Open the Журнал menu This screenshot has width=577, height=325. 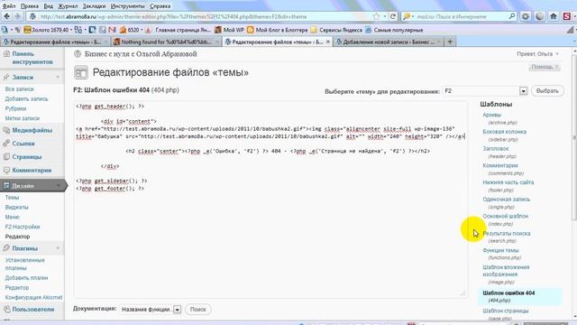click(68, 6)
